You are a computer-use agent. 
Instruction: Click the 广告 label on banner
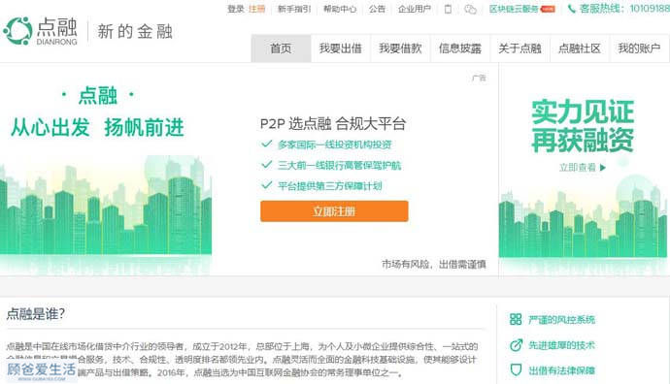(x=479, y=79)
